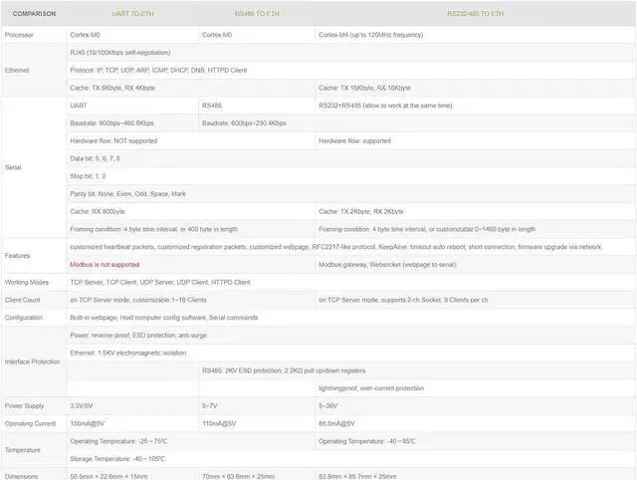The width and height of the screenshot is (637, 480).
Task: Click the Power Supply row label
Action: pyautogui.click(x=34, y=406)
